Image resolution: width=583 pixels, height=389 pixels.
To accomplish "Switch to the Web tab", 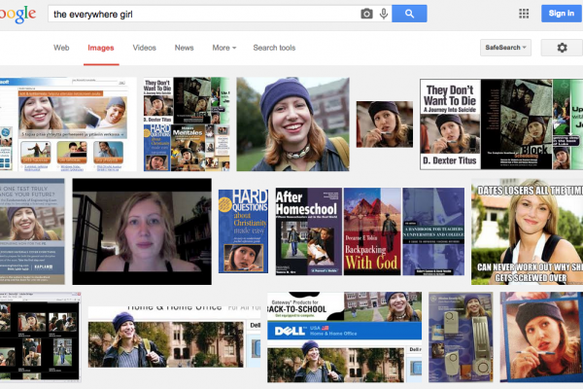I will [x=61, y=48].
